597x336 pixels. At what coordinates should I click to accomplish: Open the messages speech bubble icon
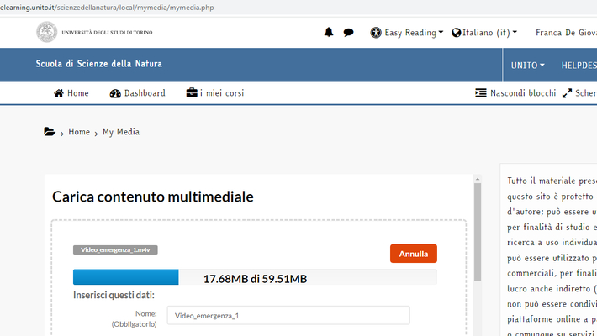(x=348, y=33)
